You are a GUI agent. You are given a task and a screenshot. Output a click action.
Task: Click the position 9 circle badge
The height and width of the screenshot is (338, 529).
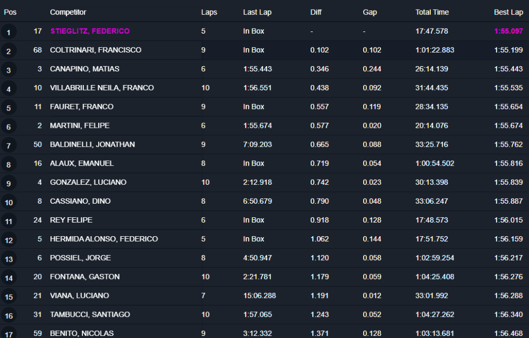click(x=9, y=184)
